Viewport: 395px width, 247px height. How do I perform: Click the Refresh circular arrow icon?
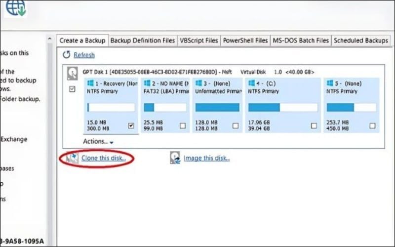(67, 55)
